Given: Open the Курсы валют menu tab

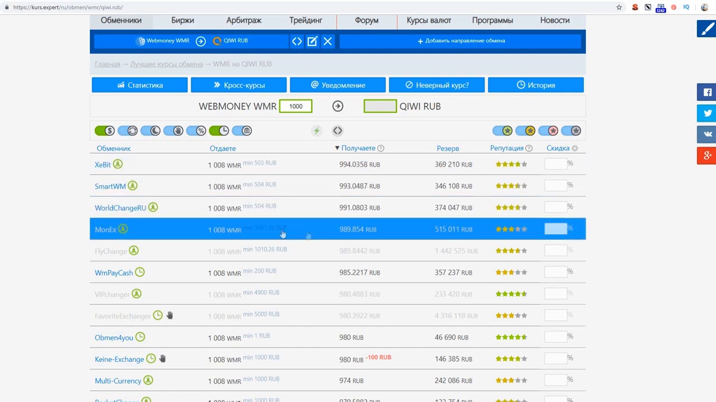Looking at the screenshot, I should [429, 20].
